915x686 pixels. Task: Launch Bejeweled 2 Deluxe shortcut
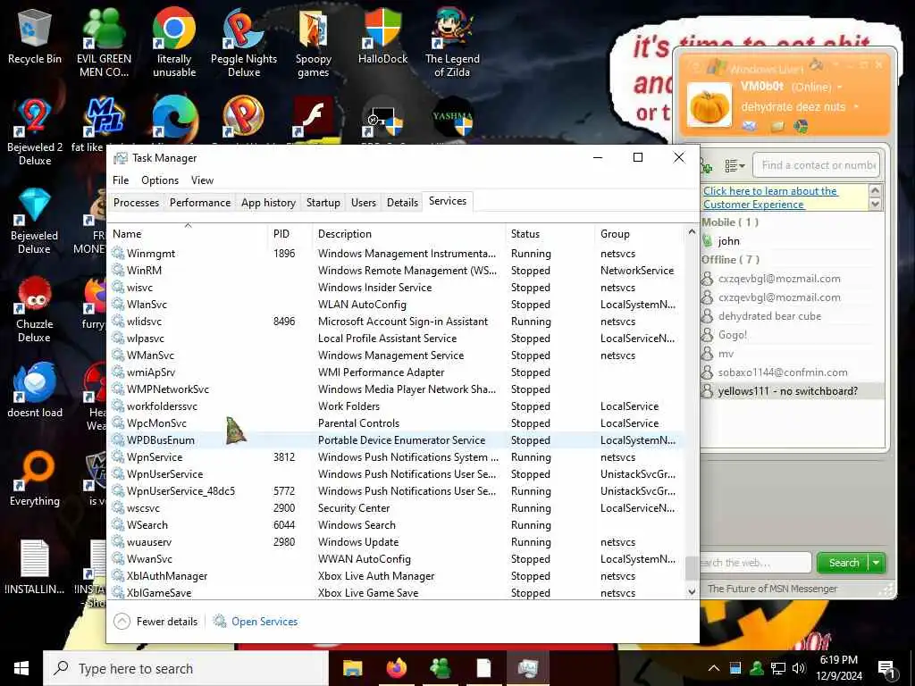35,132
